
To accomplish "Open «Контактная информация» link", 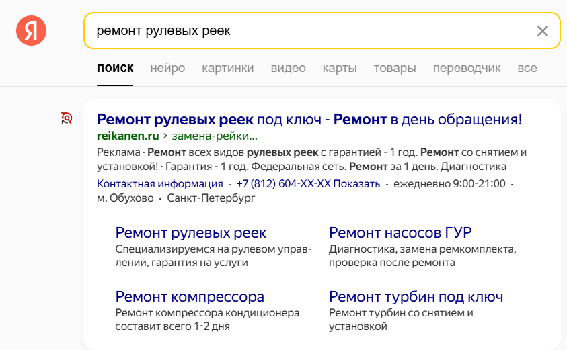I will [160, 183].
